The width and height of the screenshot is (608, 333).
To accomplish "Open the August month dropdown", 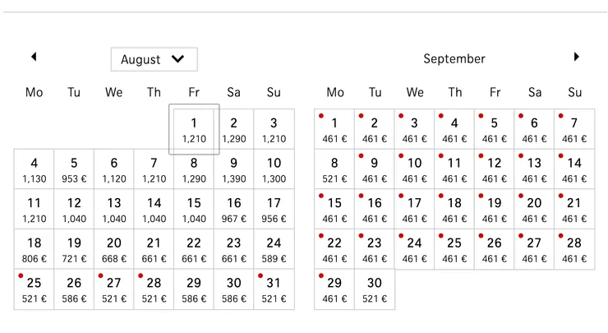I will coord(154,59).
